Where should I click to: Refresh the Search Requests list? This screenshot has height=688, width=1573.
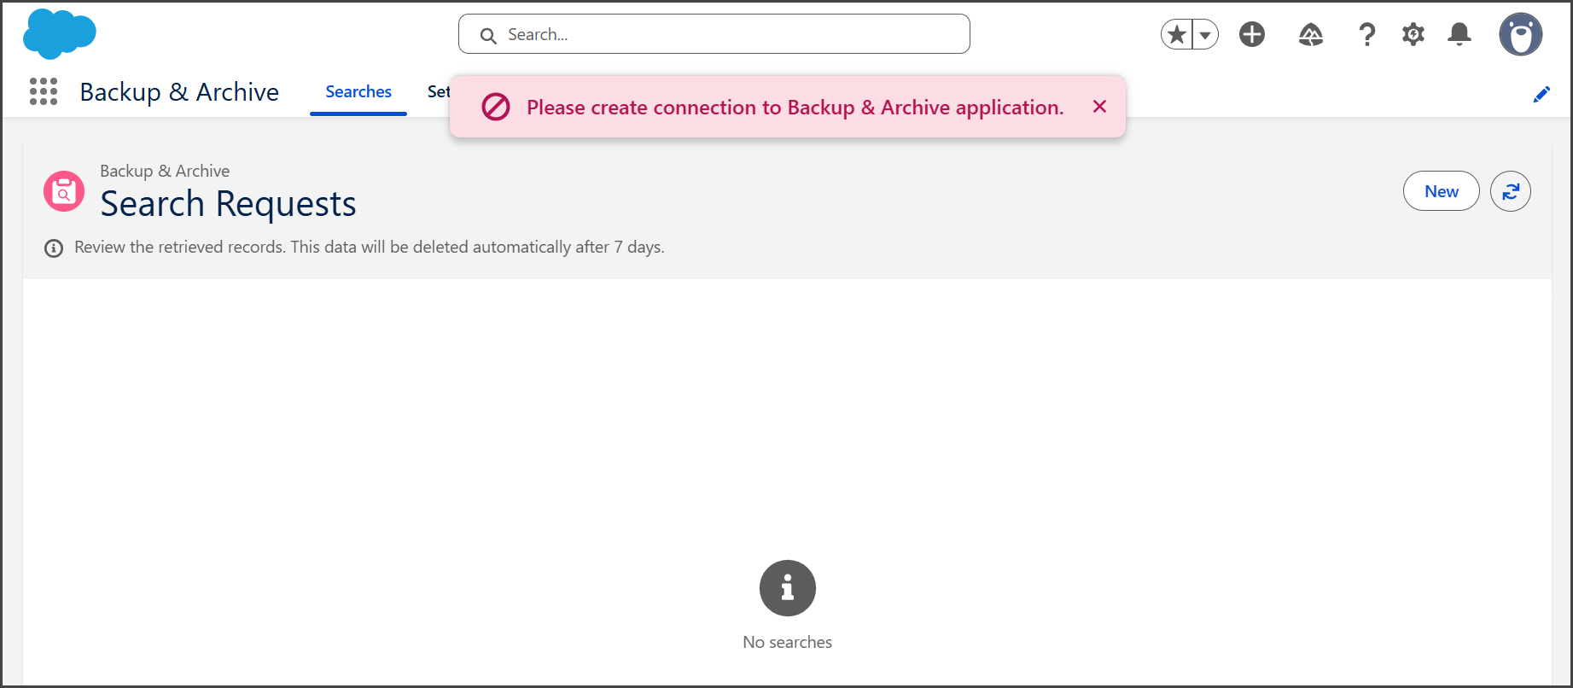click(x=1510, y=191)
